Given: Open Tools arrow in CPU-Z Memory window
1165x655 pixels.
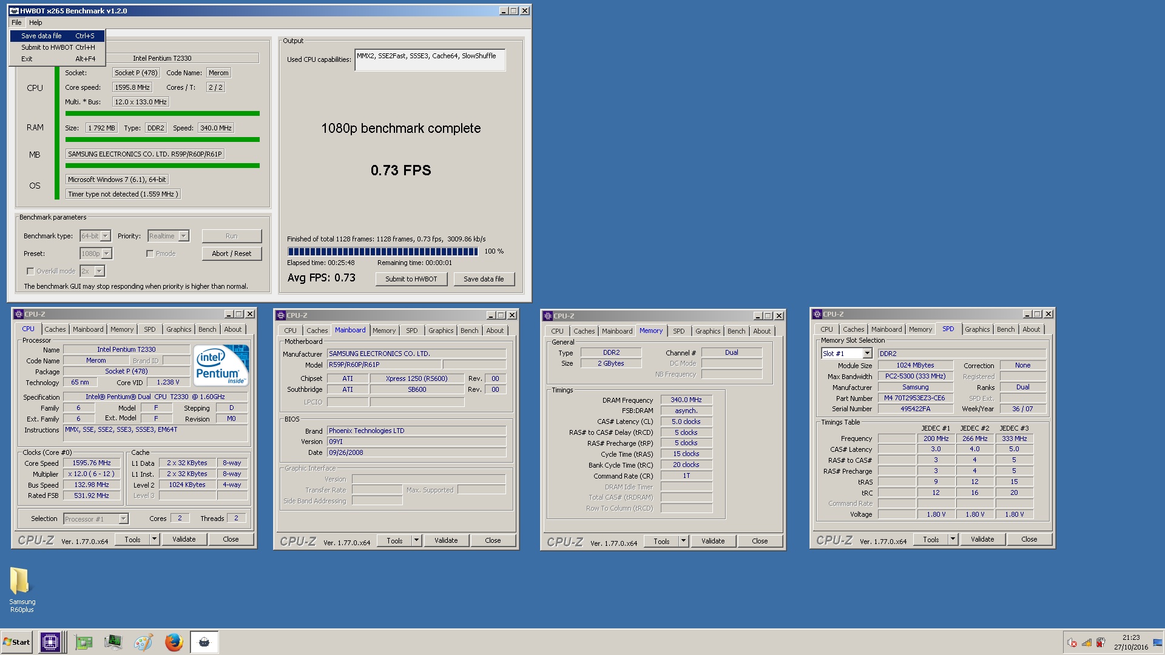Looking at the screenshot, I should pos(684,541).
